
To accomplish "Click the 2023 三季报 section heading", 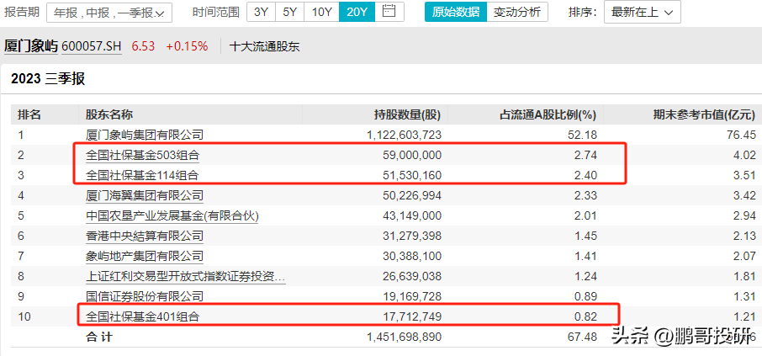I will tap(48, 80).
